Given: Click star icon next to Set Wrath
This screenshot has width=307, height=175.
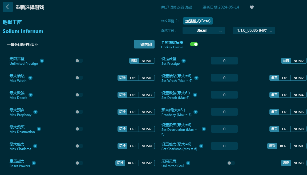Looking at the screenshot, I should click(196, 78).
